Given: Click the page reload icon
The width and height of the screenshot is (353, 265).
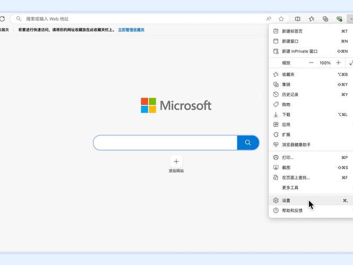Looking at the screenshot, I should pyautogui.click(x=2, y=19).
